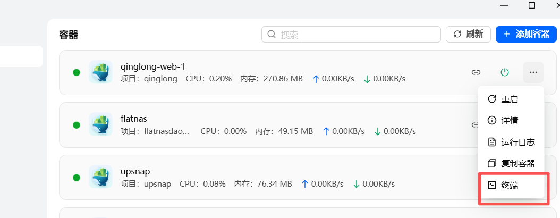This screenshot has width=560, height=218.
Task: Toggle power for qinglong-web-1 container
Action: [x=505, y=72]
